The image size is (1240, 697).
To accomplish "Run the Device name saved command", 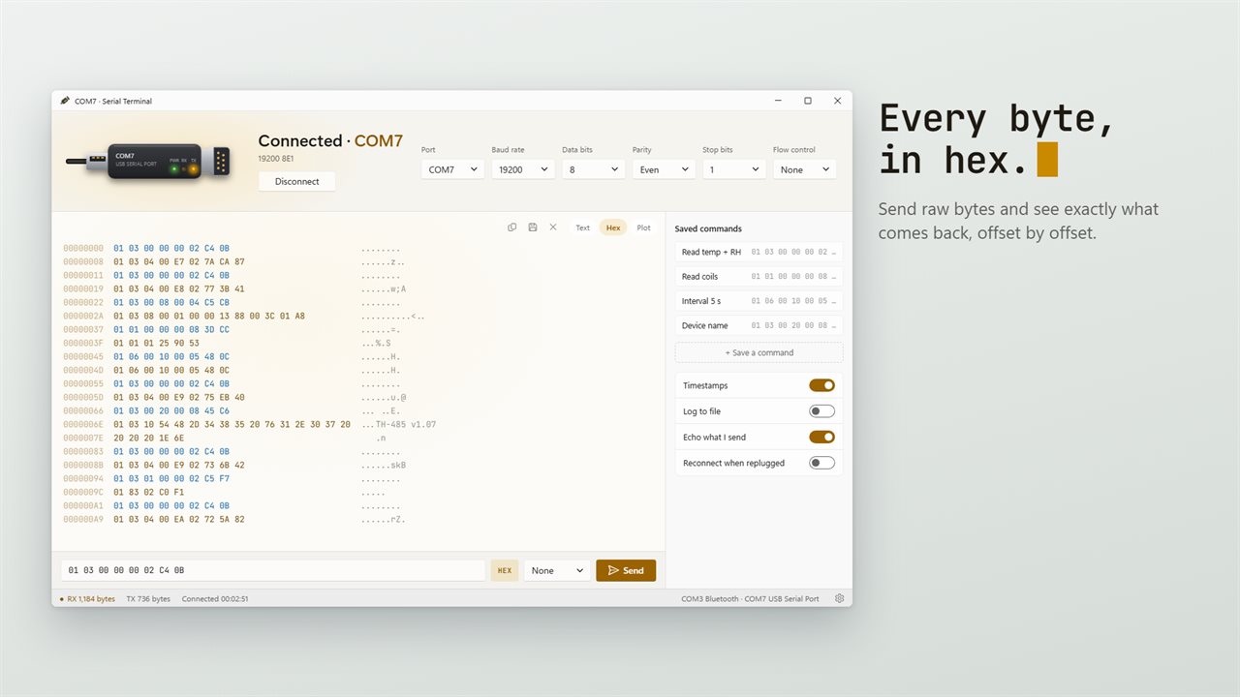I will [x=759, y=325].
